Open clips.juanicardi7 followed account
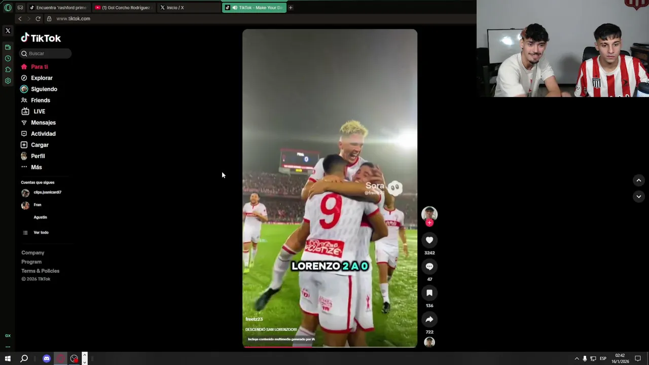 (x=42, y=193)
